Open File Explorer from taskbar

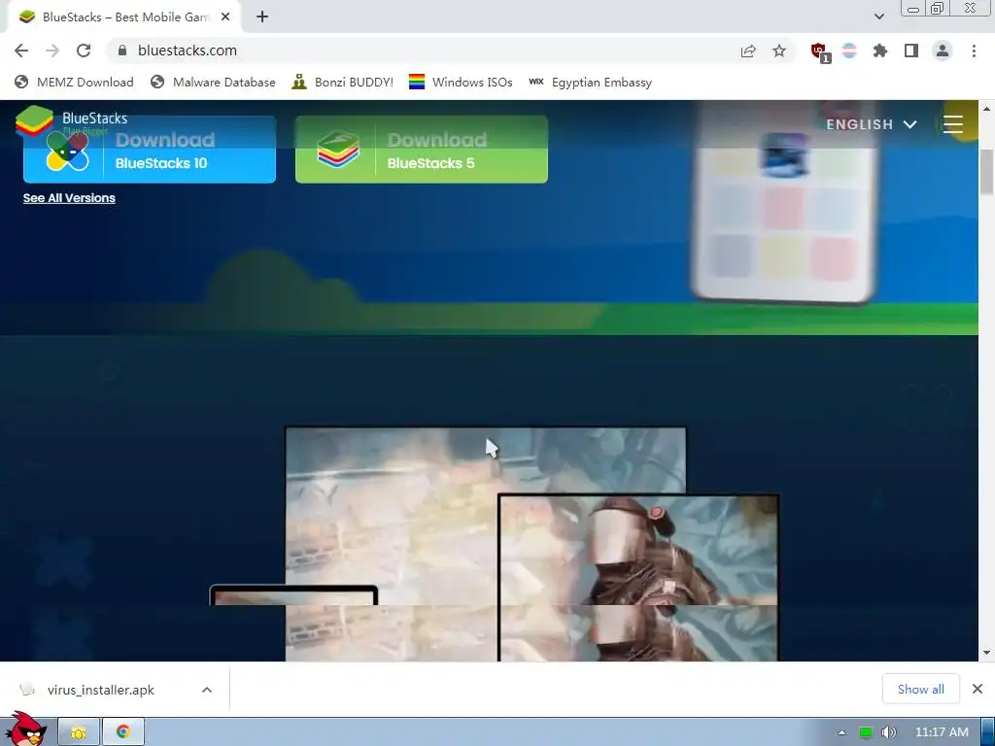pos(79,732)
